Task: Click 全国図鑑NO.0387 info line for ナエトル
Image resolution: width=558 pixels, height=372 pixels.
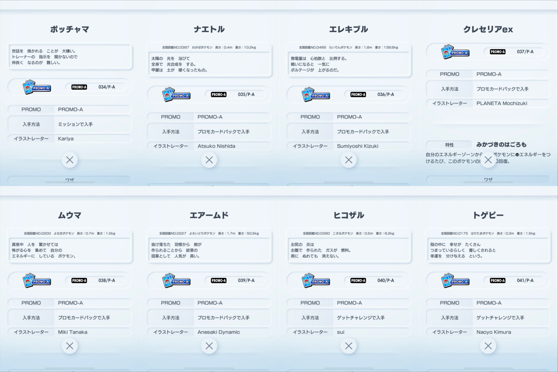Action: [x=209, y=47]
